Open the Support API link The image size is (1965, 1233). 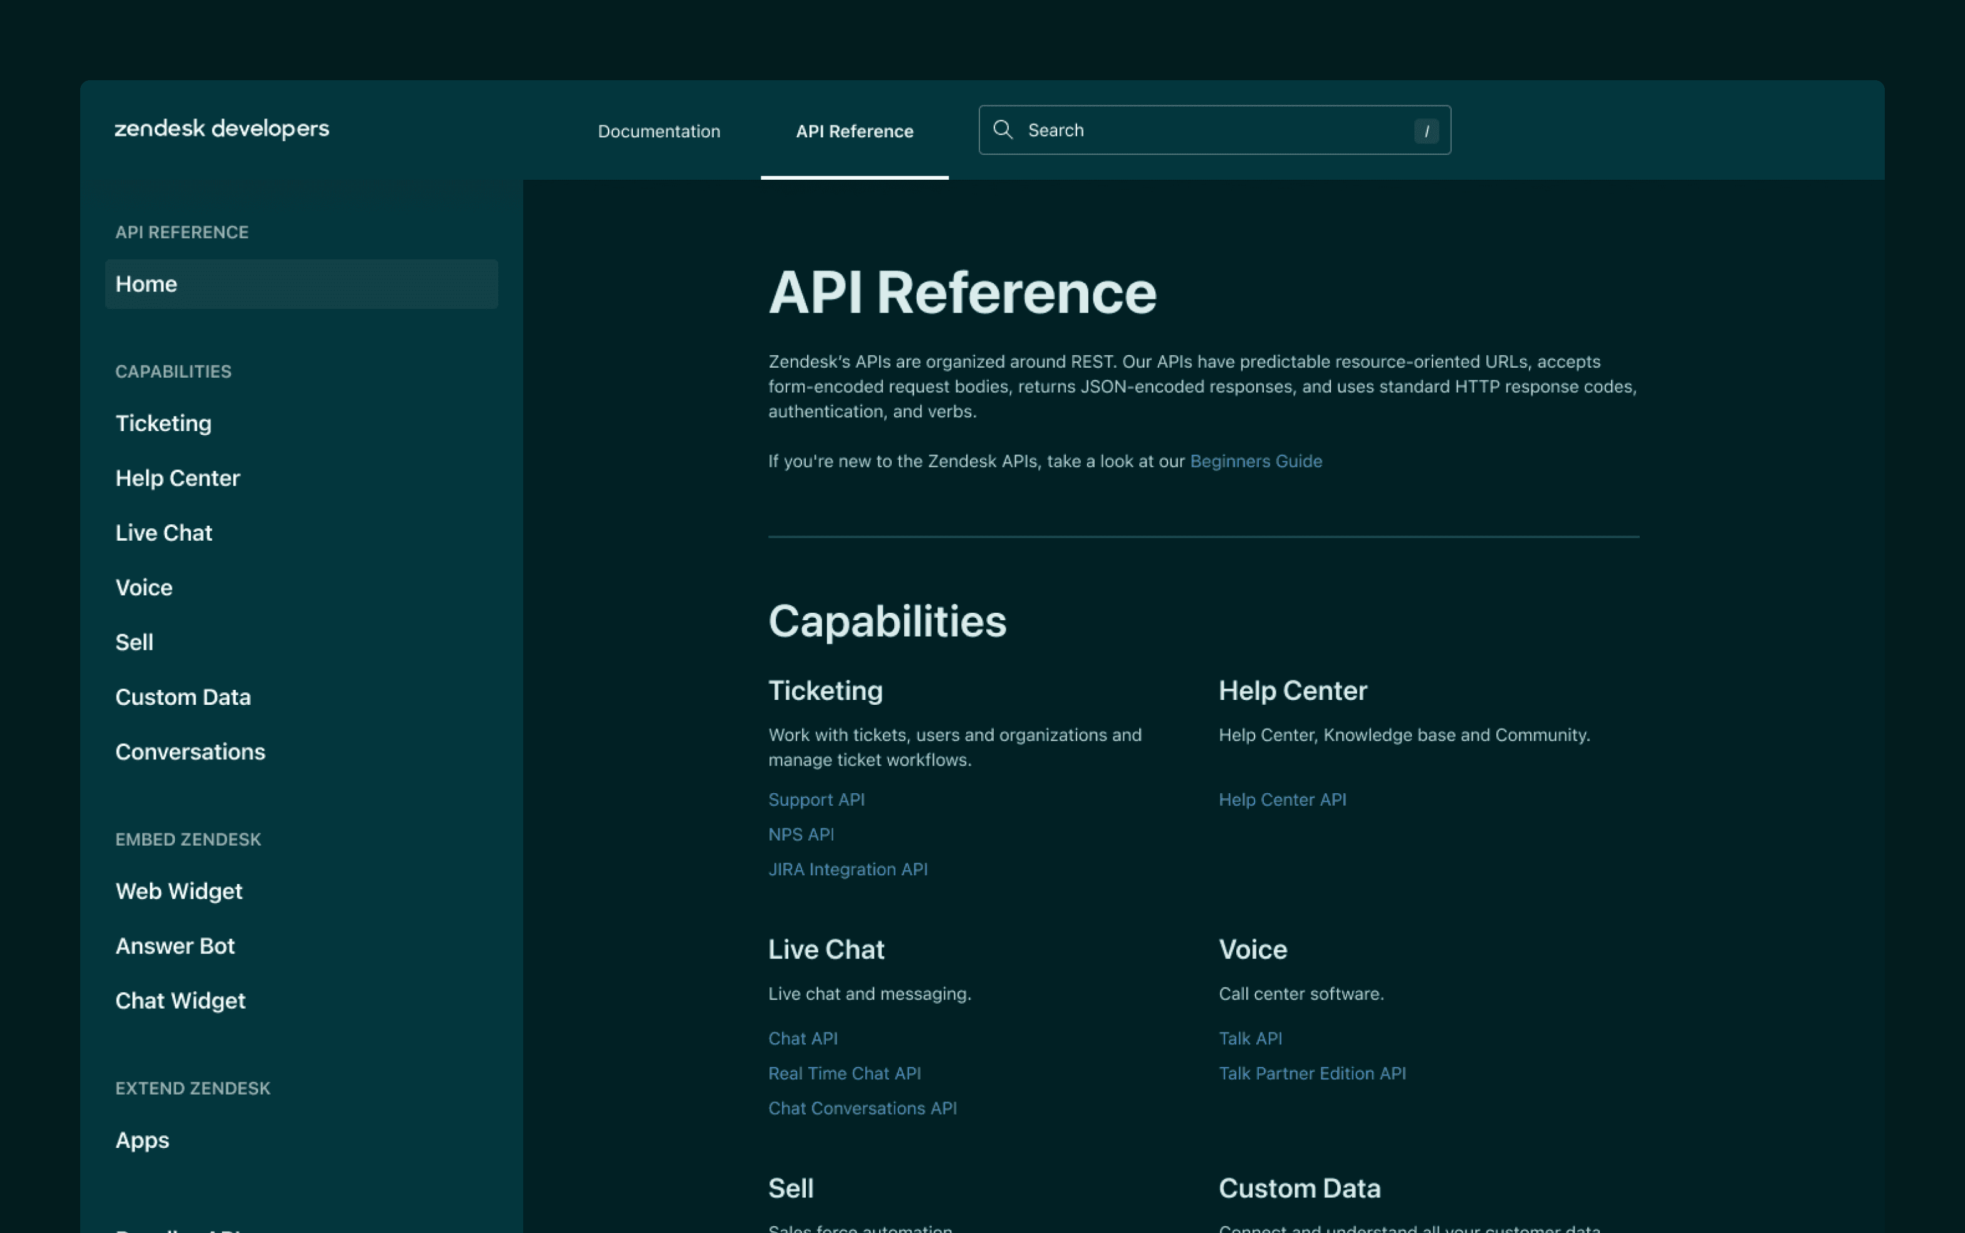pos(816,799)
